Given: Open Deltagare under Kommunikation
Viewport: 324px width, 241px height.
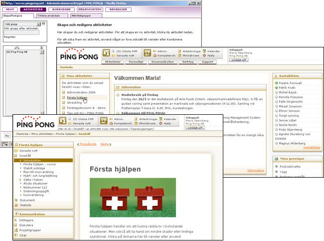Looking at the screenshot, I should click(26, 220).
